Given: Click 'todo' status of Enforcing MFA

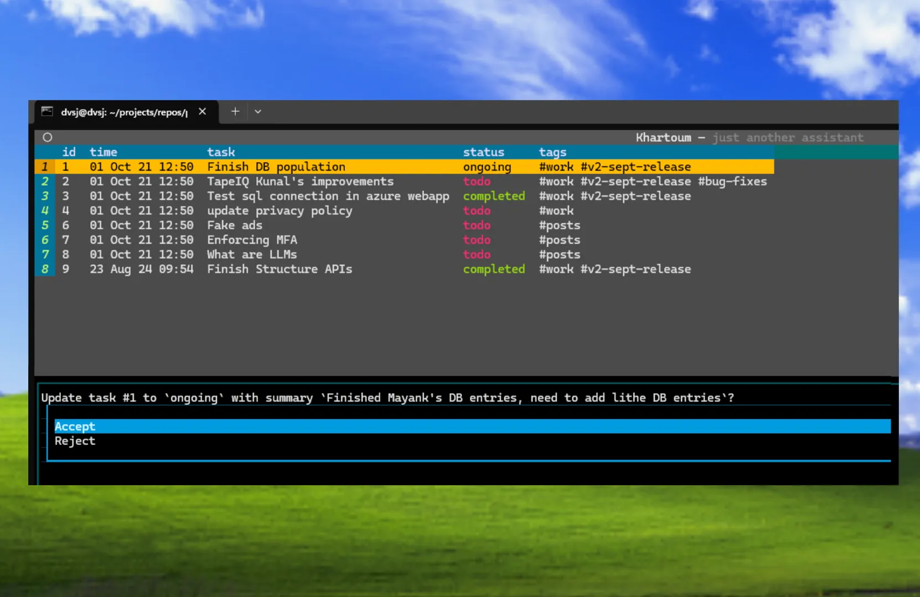Looking at the screenshot, I should coord(477,240).
